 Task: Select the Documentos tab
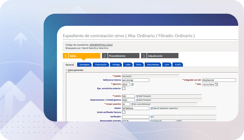coord(153,65)
